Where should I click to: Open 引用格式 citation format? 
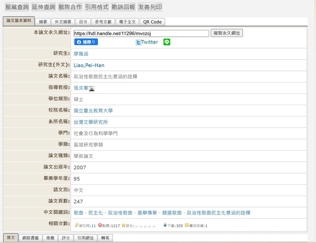pyautogui.click(x=97, y=7)
